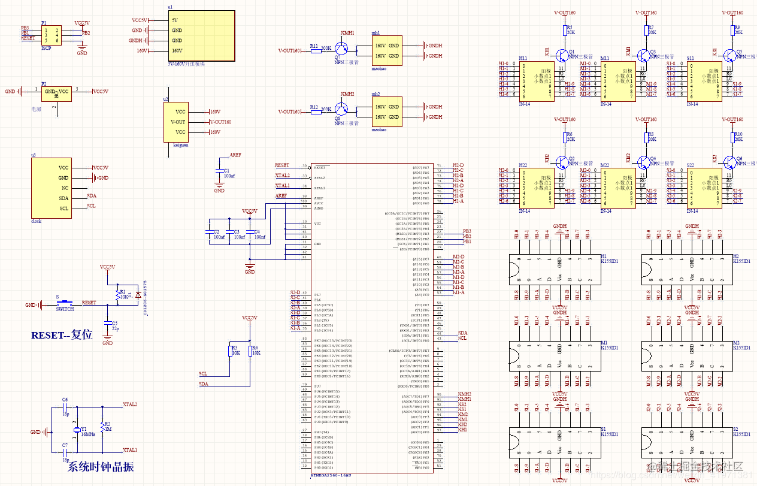
Task: Click the '5V-160V升压模块' caption under u1
Action: tap(187, 64)
